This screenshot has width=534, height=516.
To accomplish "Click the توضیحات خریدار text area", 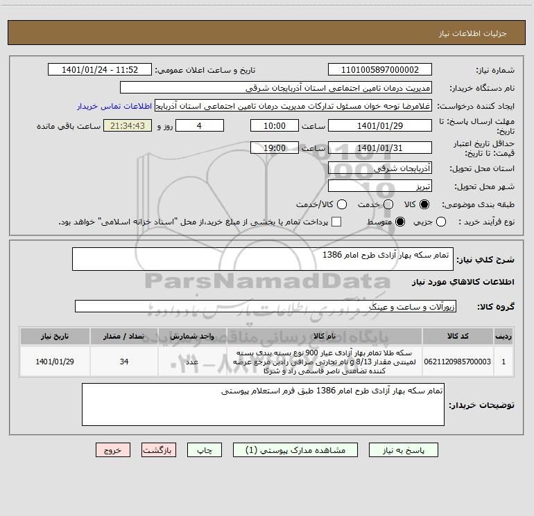I will click(263, 404).
